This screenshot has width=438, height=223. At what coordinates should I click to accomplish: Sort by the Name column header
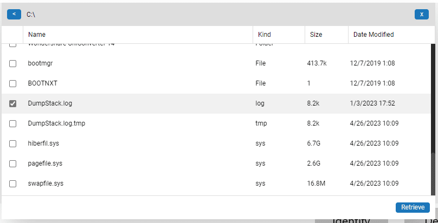(37, 35)
